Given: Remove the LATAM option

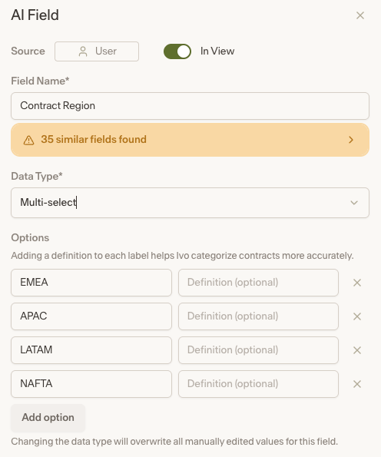Looking at the screenshot, I should (x=357, y=350).
